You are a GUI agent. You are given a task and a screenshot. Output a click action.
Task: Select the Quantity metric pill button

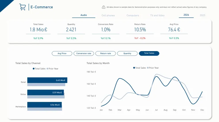127,53
